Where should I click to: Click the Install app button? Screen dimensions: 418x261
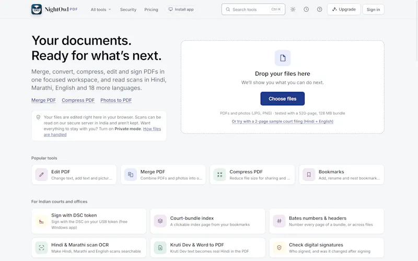(x=181, y=9)
